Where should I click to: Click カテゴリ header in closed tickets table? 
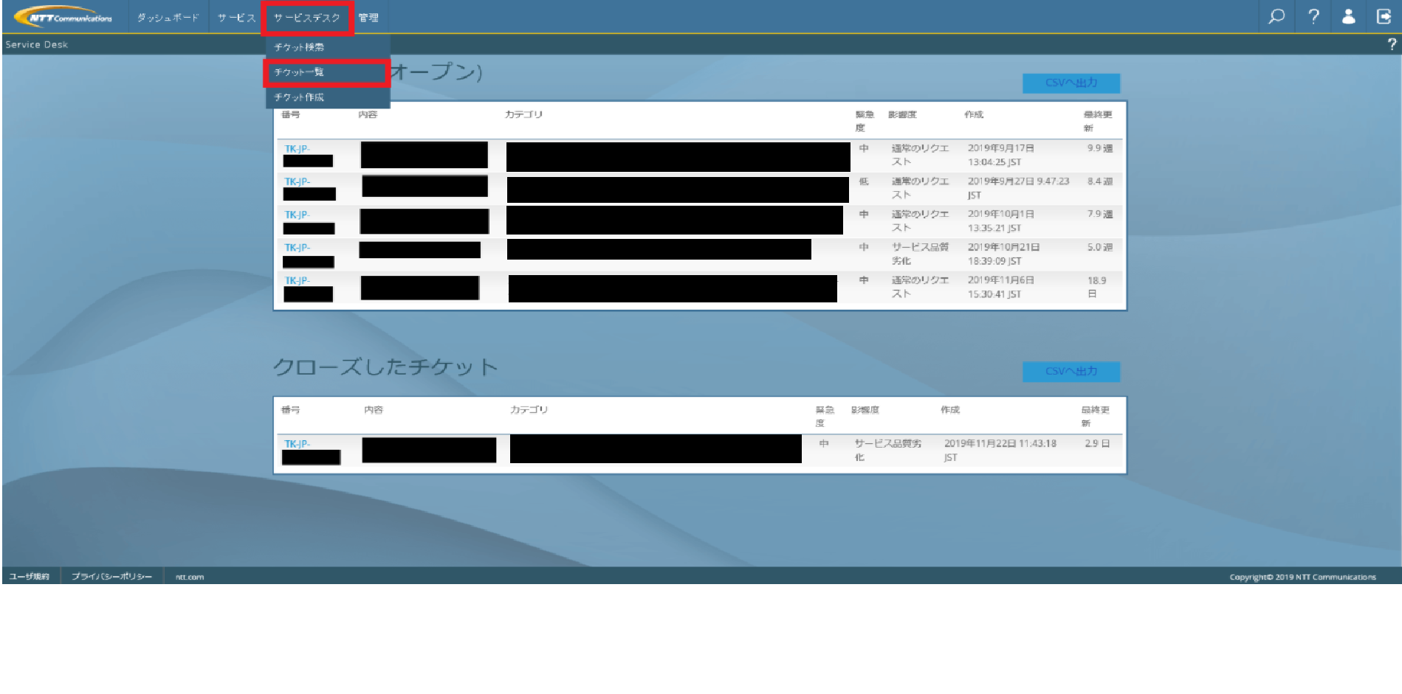[x=529, y=409]
